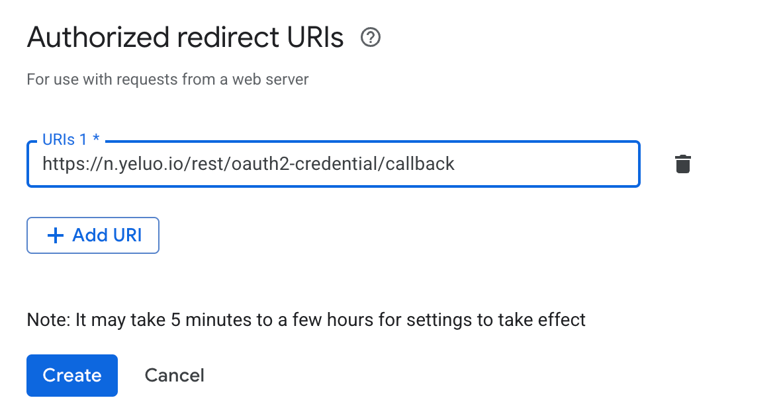781x402 pixels.
Task: Show the question mark tooltip beside heading
Action: coord(371,38)
